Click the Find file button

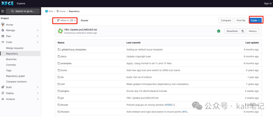point(241,20)
